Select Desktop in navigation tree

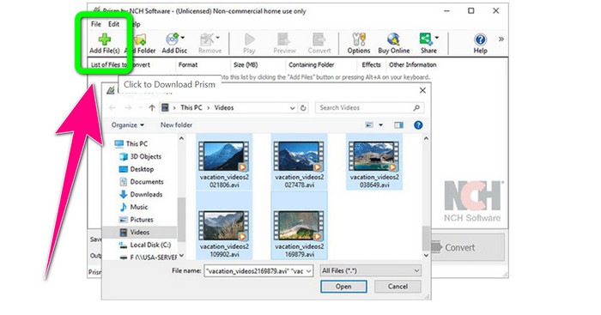[x=137, y=169]
